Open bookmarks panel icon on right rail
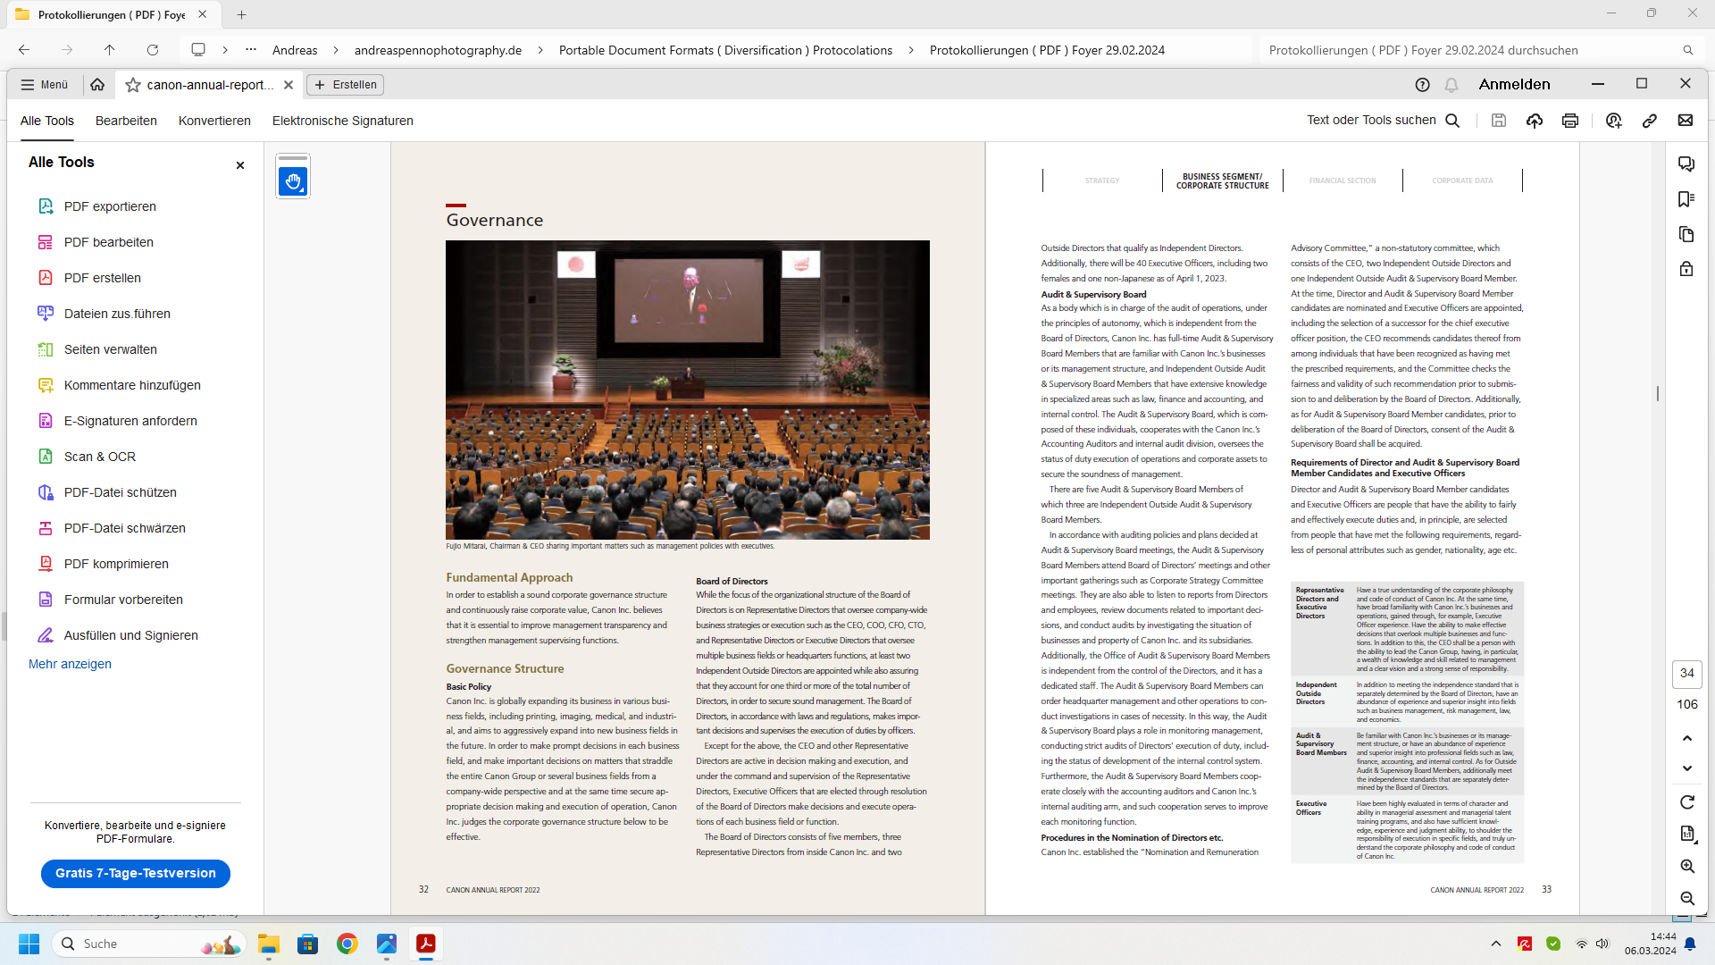Screen dimensions: 1715x965 pos(1686,199)
